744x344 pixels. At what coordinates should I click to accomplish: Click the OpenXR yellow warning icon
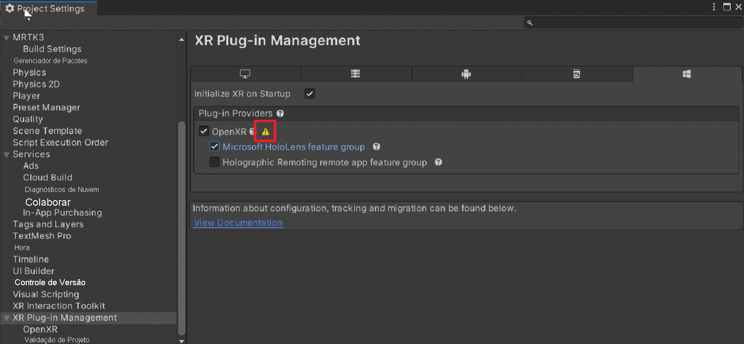(265, 132)
